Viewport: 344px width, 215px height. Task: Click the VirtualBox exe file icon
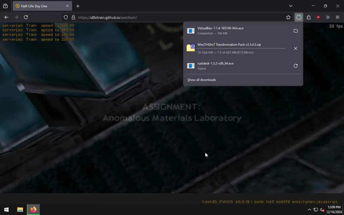pyautogui.click(x=191, y=31)
